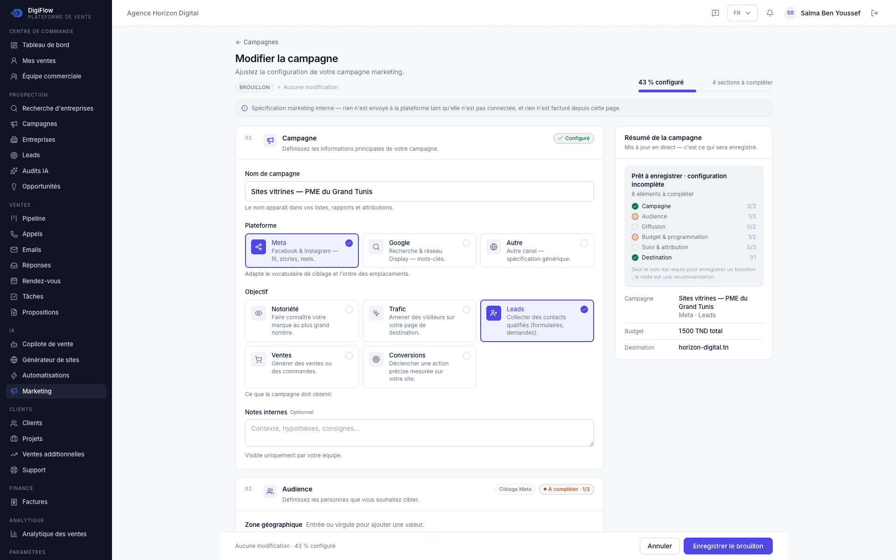The height and width of the screenshot is (560, 896).
Task: Click the Google platform search icon
Action: (376, 247)
